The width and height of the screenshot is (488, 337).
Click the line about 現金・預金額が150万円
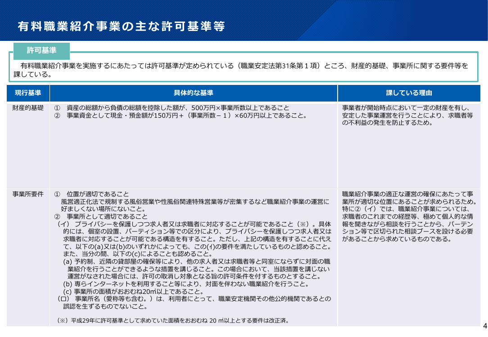pos(181,115)
